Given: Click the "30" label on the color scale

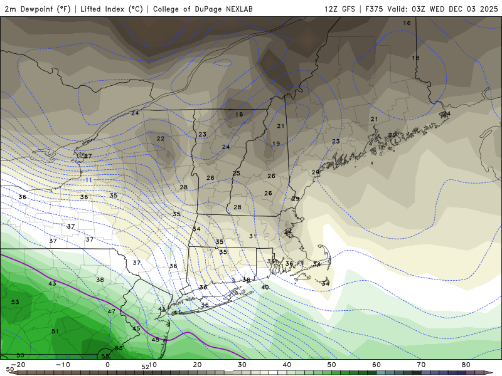Looking at the screenshot, I should [x=242, y=365].
